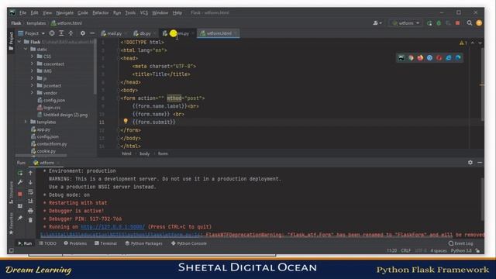Switch to the wtform.html editor tab

[219, 33]
